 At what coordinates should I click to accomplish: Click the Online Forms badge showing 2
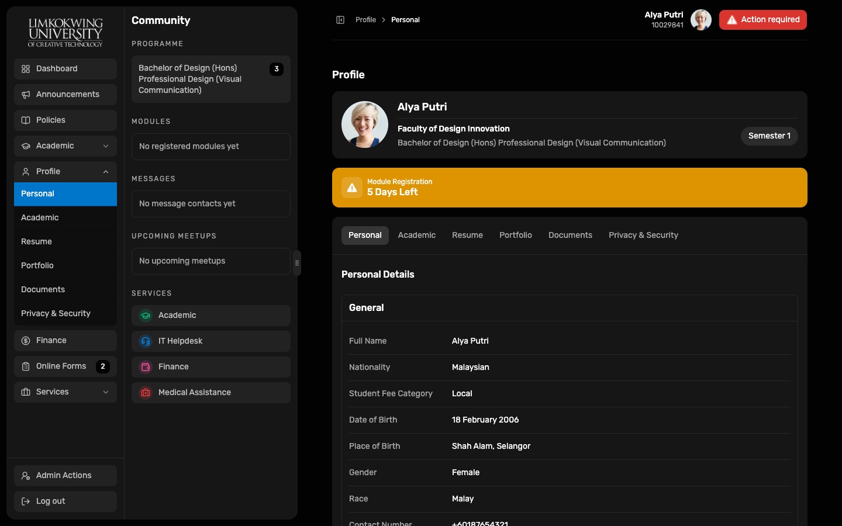pos(103,366)
